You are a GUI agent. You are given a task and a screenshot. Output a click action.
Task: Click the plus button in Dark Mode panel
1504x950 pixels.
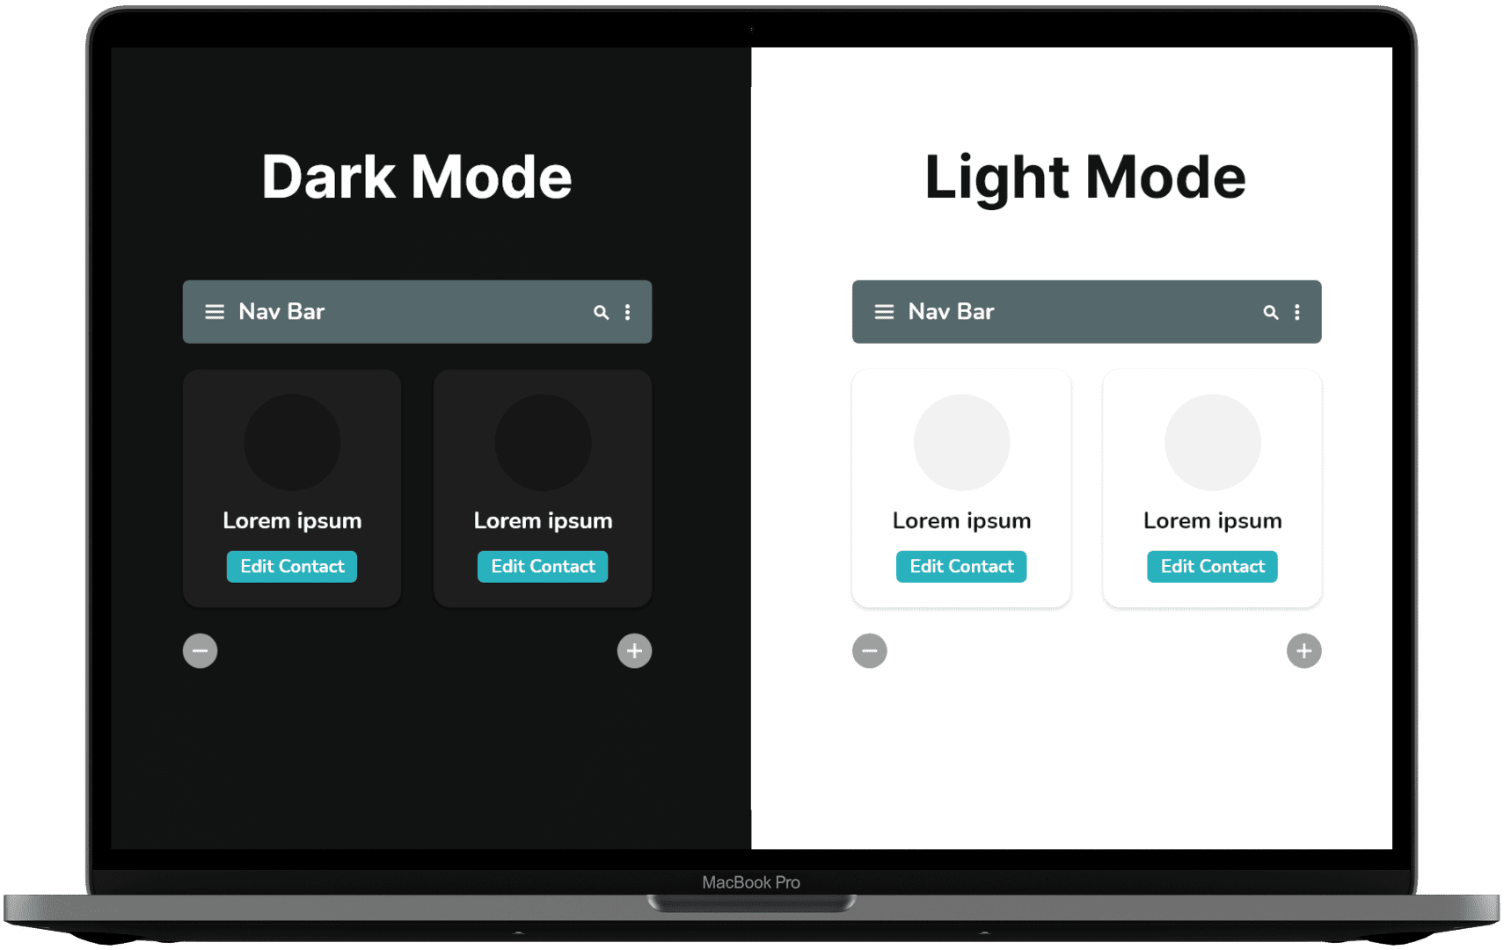coord(634,651)
